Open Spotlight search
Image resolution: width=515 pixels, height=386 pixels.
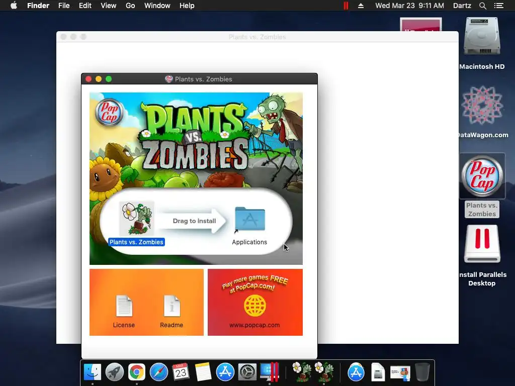[482, 6]
